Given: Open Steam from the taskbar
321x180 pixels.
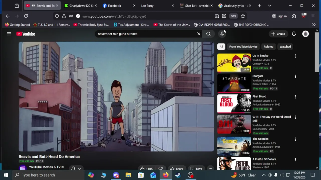Looking at the screenshot, I should (178, 175).
